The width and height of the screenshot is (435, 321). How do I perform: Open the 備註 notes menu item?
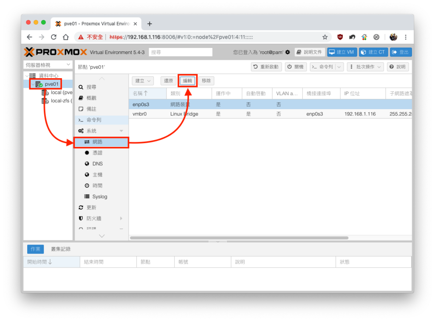pyautogui.click(x=102, y=109)
